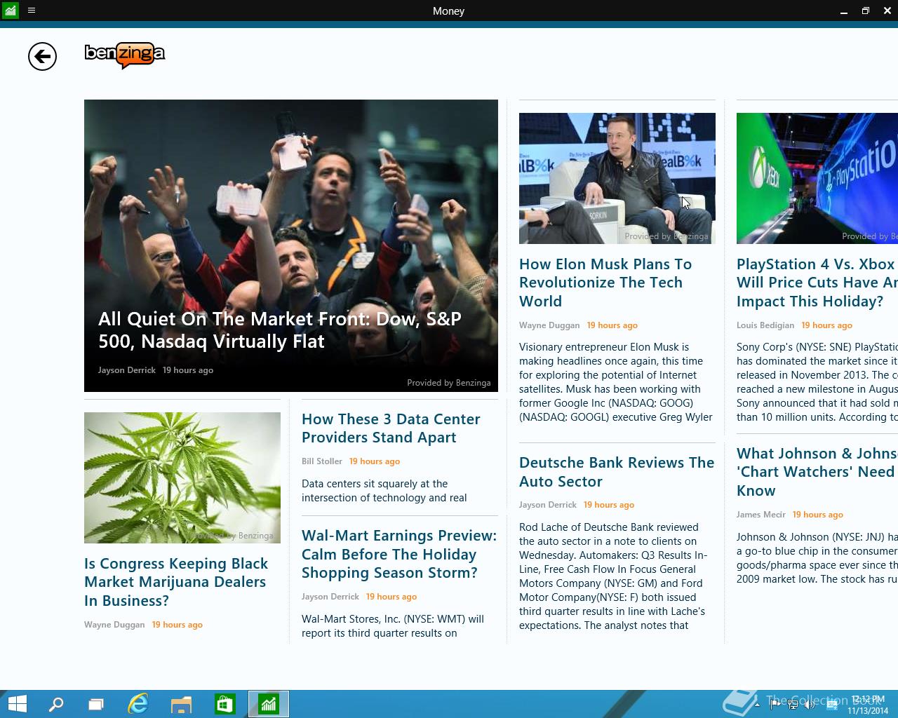
Task: Minimize the Money window
Action: [843, 11]
